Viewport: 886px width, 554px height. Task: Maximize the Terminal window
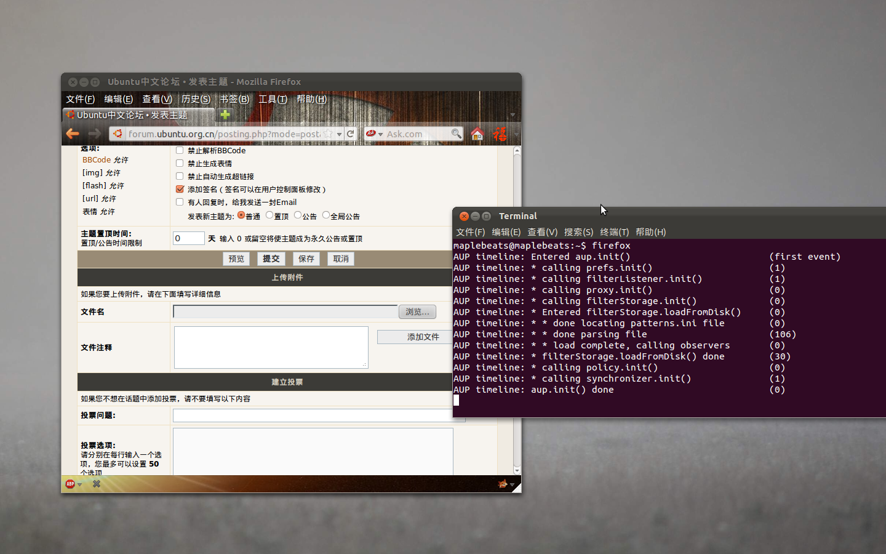click(x=486, y=216)
